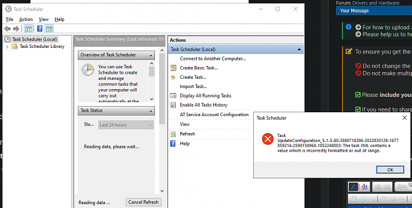Click the Import Task action
The width and height of the screenshot is (412, 208).
(193, 86)
